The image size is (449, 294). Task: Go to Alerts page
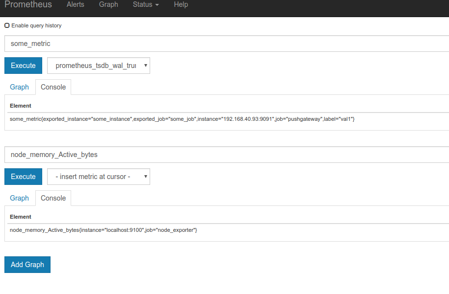click(x=75, y=4)
